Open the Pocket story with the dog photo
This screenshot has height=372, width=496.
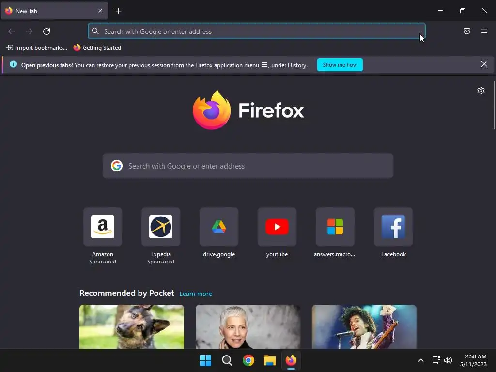[x=132, y=327]
